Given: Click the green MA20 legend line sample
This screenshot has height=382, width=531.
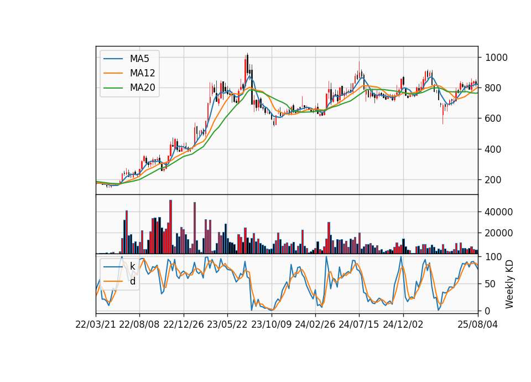Looking at the screenshot, I should click(113, 88).
